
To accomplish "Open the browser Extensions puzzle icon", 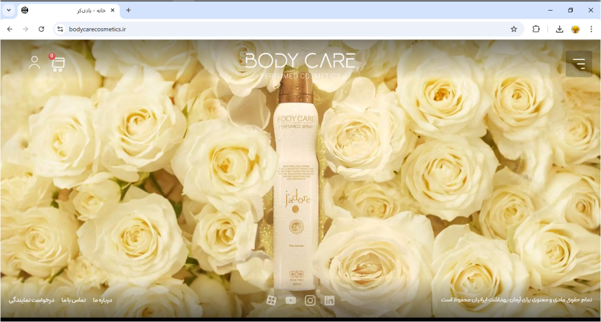I will [x=536, y=29].
